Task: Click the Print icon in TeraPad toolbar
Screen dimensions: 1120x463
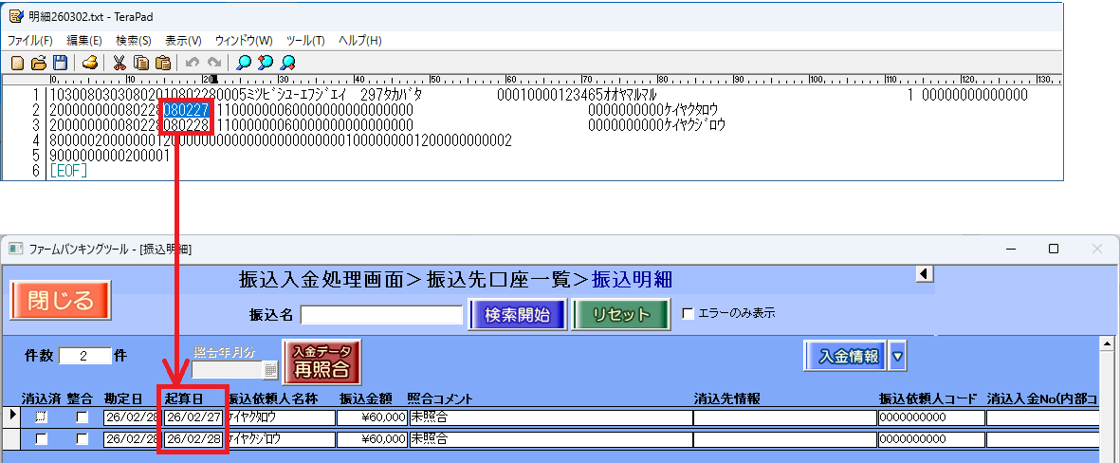Action: pos(89,63)
